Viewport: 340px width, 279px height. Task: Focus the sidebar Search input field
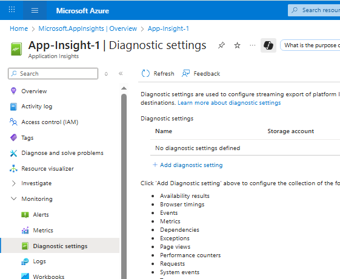[x=53, y=73]
